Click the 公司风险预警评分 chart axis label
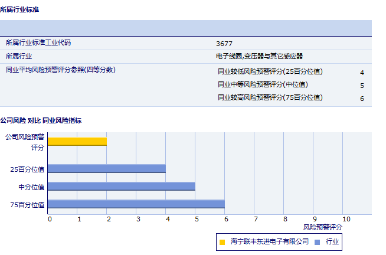Image resolution: width=386 pixels, height=255 pixels. pyautogui.click(x=25, y=142)
